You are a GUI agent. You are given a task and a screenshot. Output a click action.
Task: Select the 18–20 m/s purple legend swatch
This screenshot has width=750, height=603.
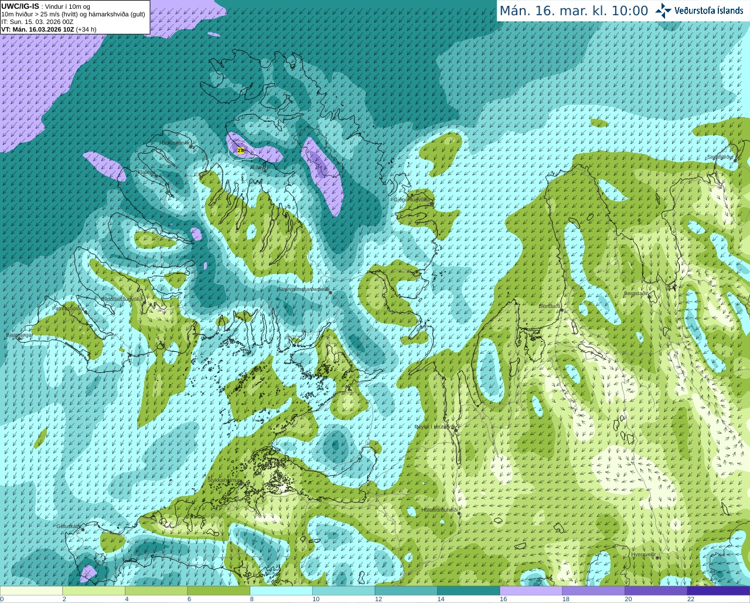(x=594, y=591)
